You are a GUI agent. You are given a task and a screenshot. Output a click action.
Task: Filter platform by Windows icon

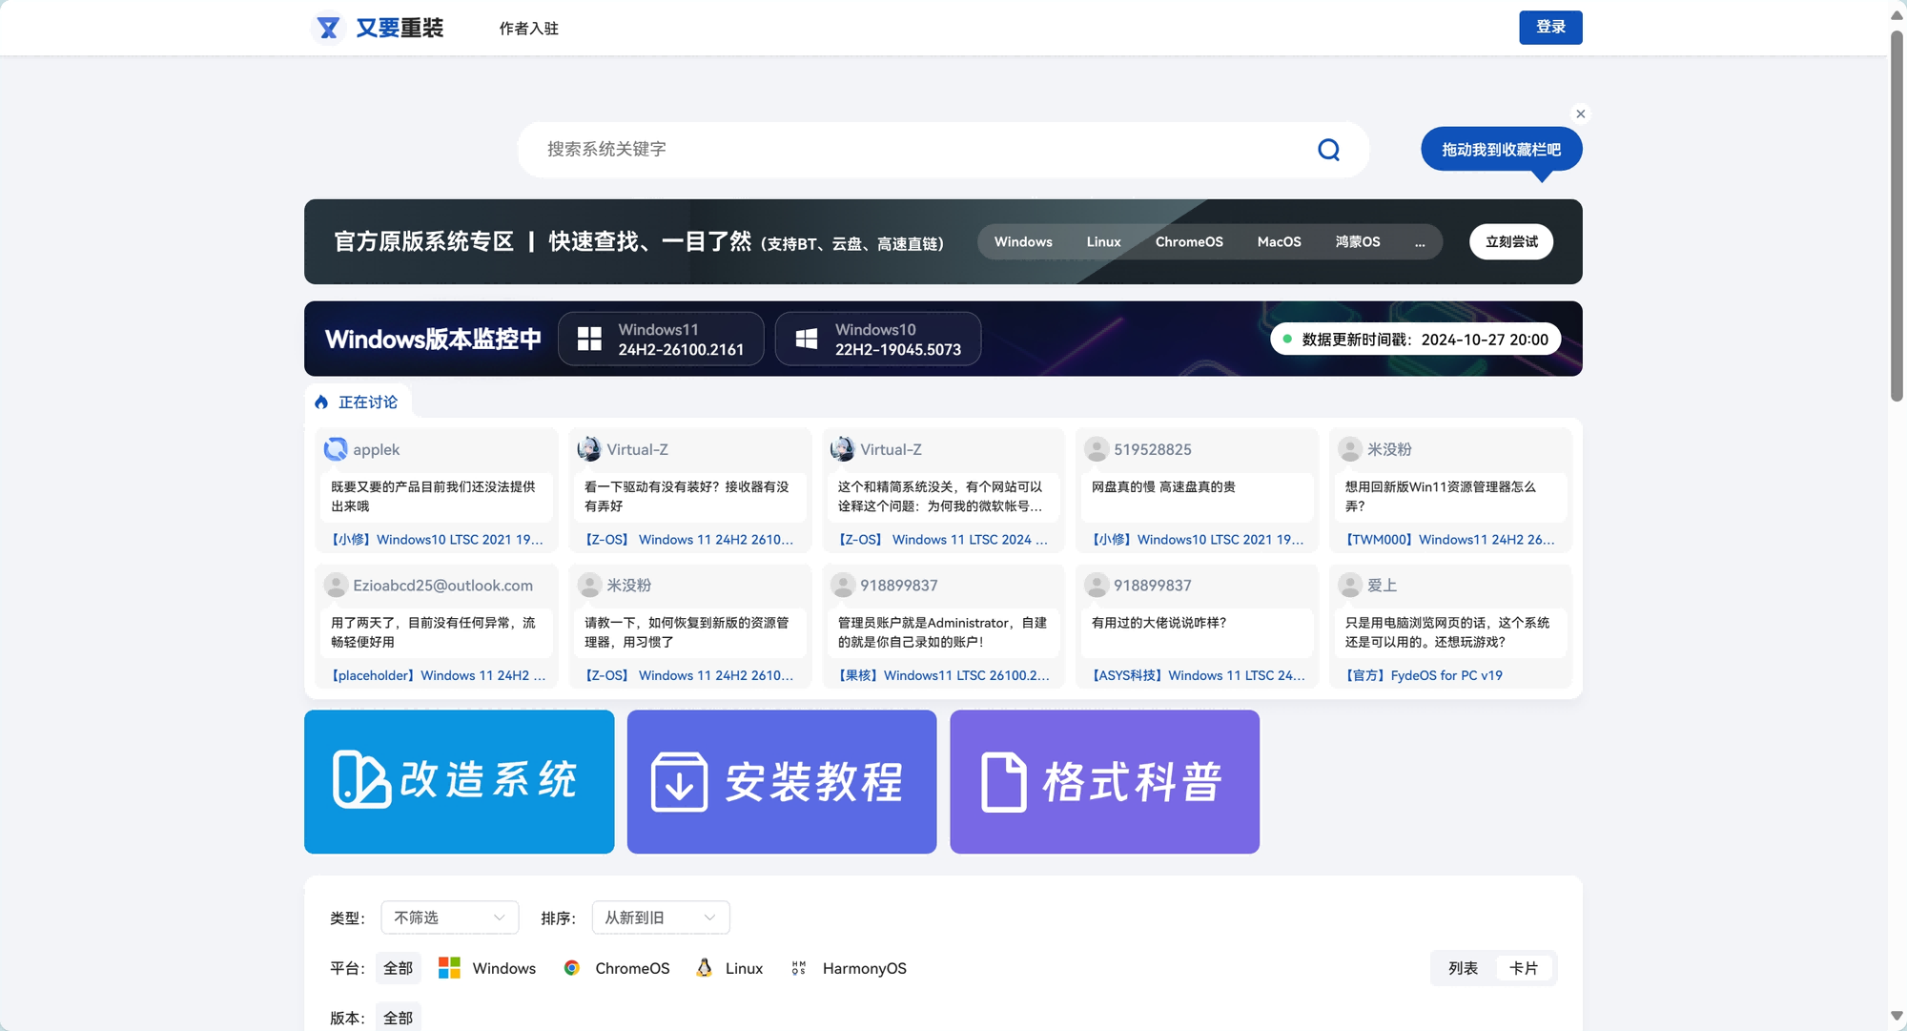(x=449, y=968)
